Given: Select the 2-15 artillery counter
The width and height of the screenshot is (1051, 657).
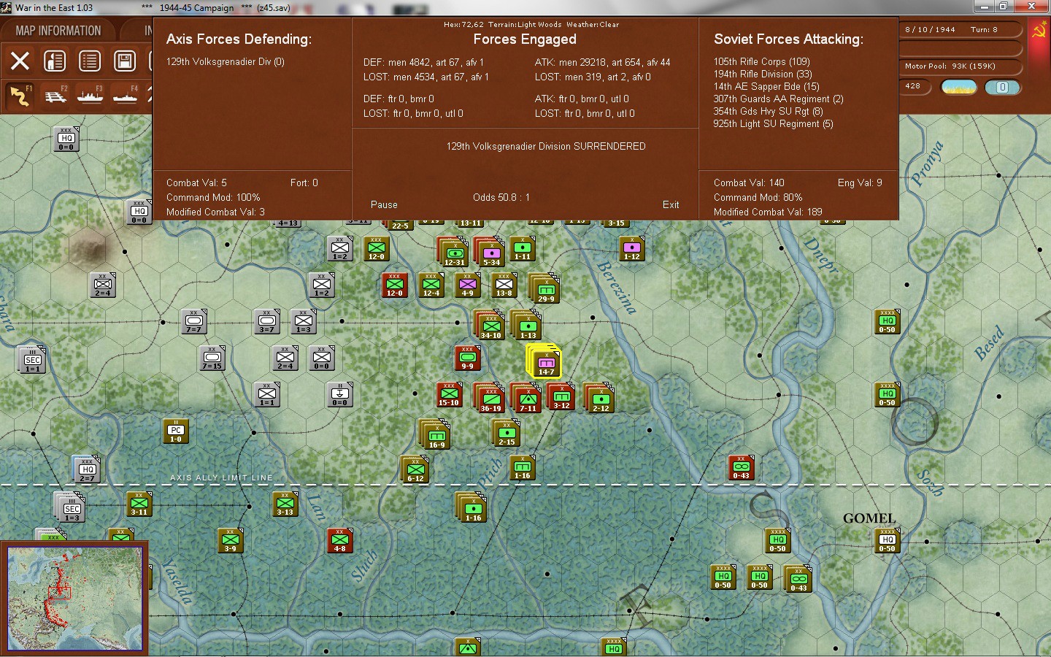Looking at the screenshot, I should 507,434.
